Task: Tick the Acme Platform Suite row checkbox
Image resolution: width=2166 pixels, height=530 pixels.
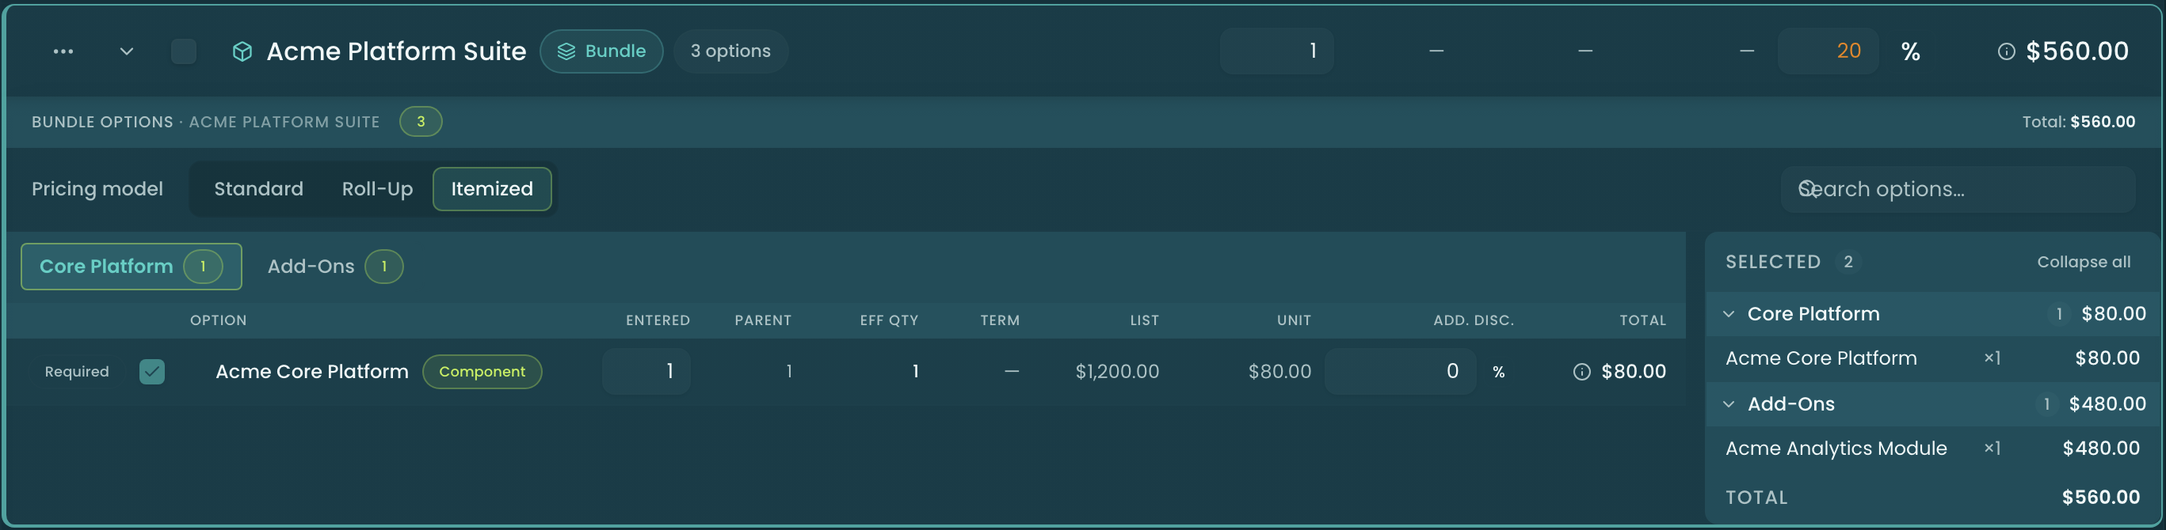Action: point(183,51)
